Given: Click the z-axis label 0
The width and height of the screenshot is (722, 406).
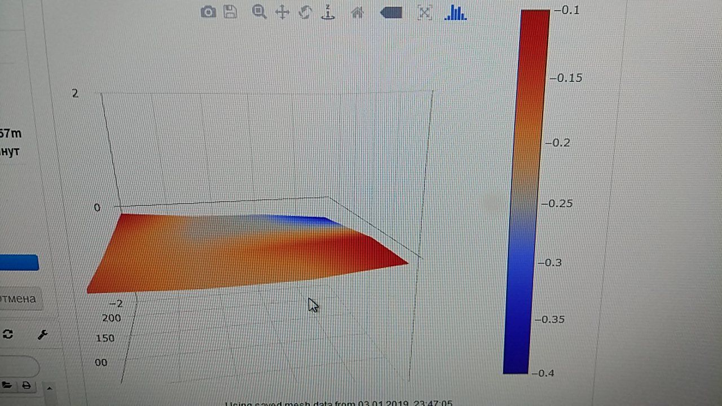Looking at the screenshot, I should [x=97, y=208].
